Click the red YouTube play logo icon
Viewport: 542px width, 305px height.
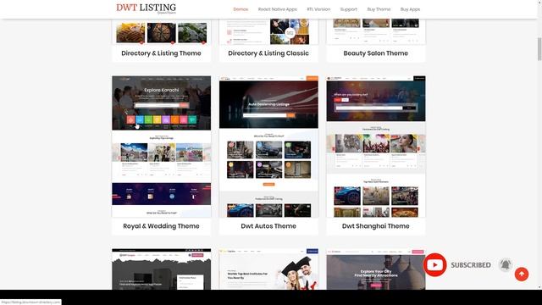point(434,265)
